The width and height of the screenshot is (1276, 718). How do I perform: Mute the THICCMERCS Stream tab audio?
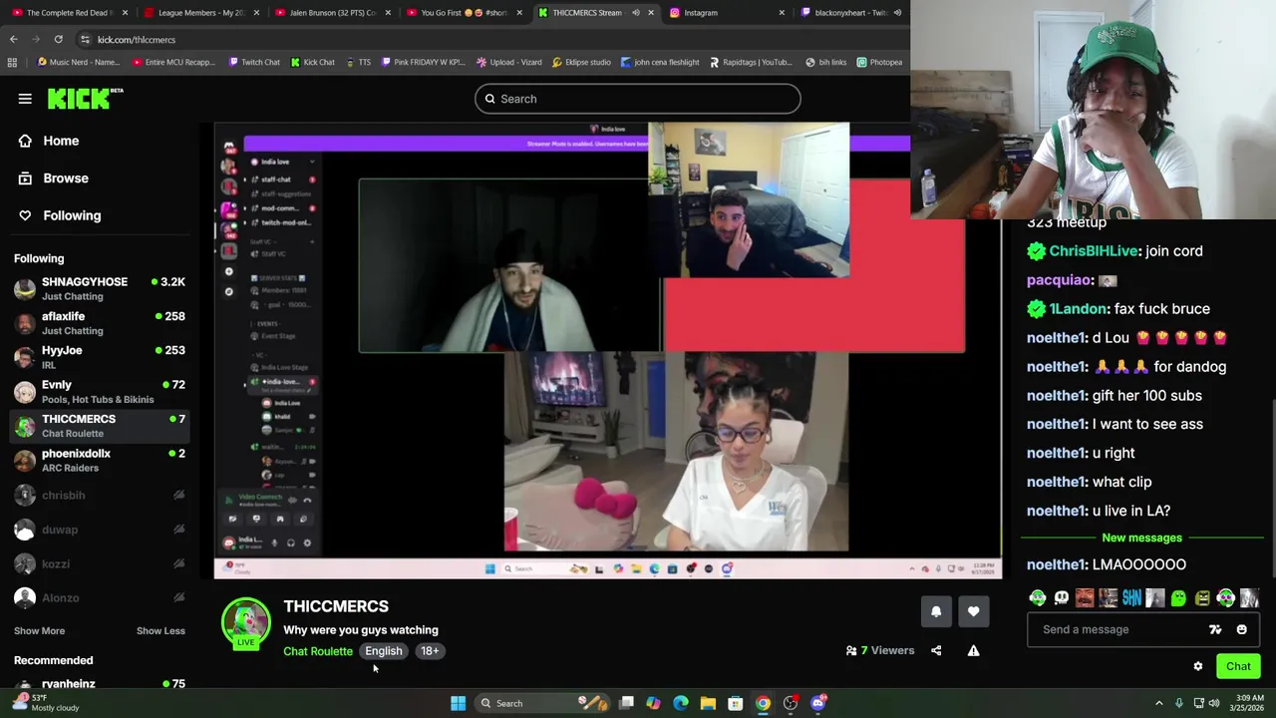635,13
